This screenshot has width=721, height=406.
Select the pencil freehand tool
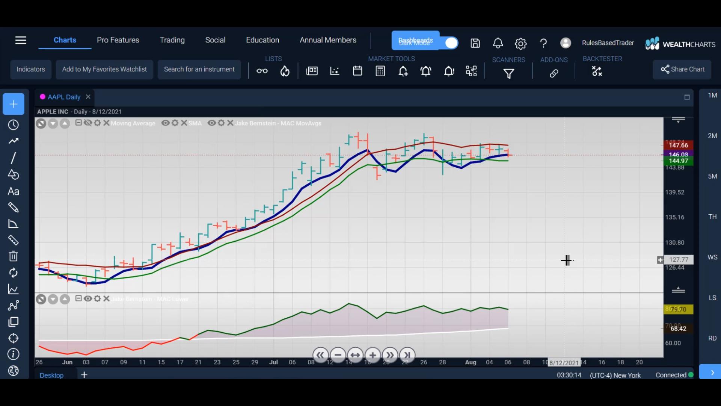[14, 208]
